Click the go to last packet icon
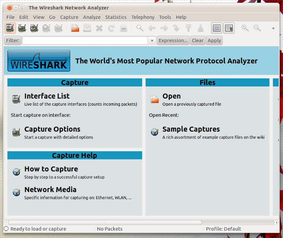The height and width of the screenshot is (238, 283). (x=200, y=28)
